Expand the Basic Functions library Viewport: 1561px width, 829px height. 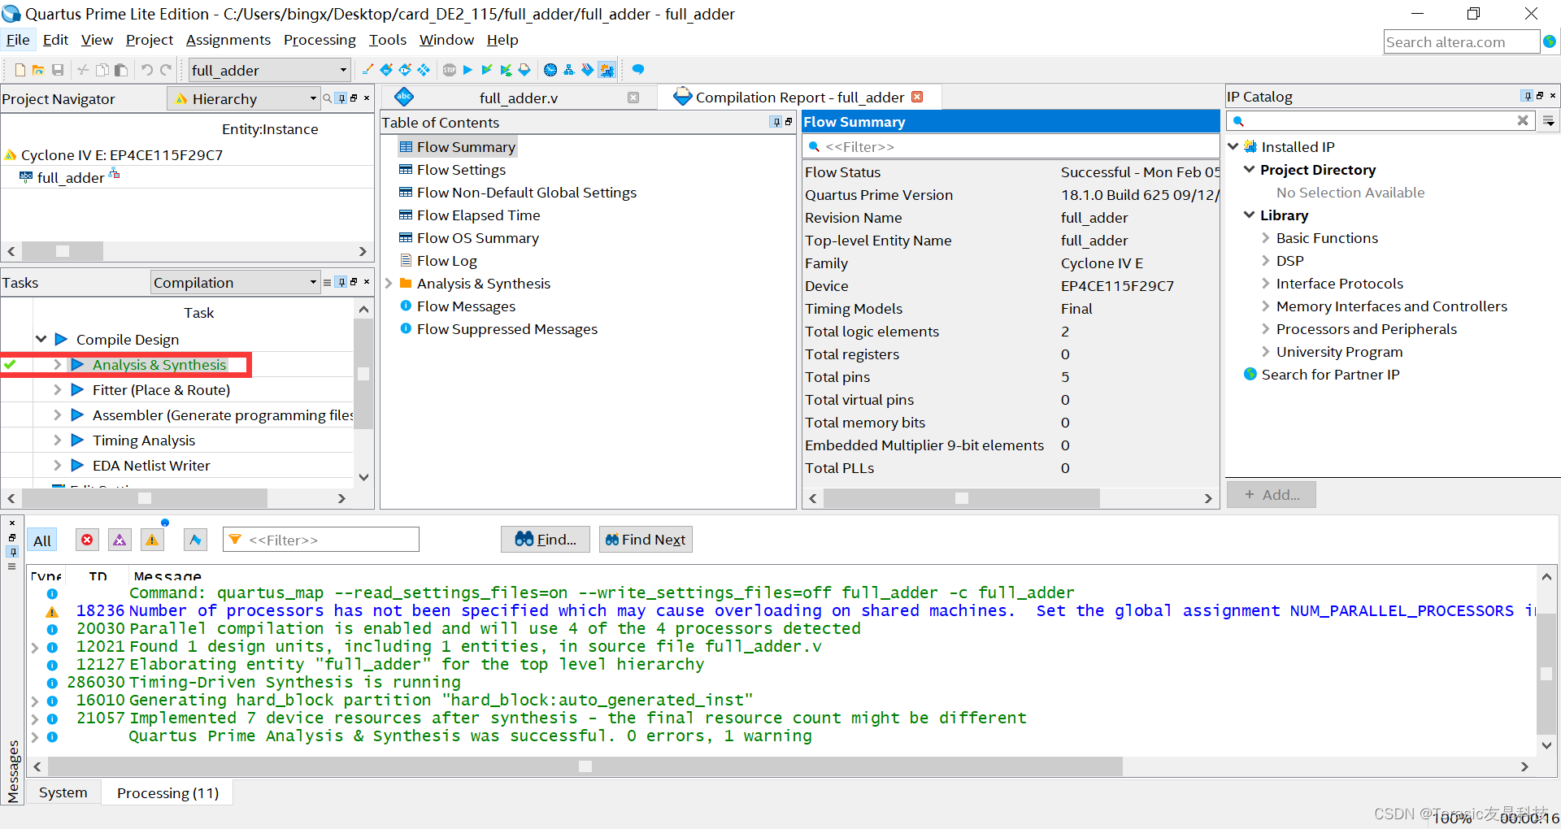[x=1265, y=238]
